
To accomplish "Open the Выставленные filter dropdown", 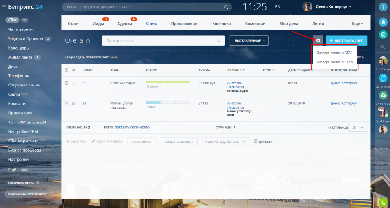I will (249, 40).
